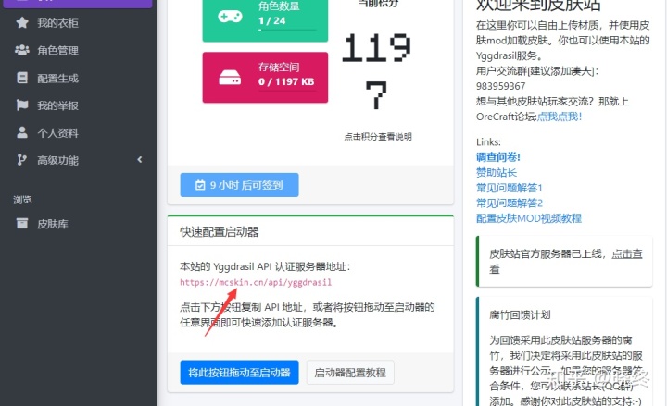
Task: Click the archive box icon beside 皮肤库
Action: pos(22,223)
